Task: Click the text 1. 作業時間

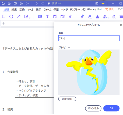Action: click(10, 72)
